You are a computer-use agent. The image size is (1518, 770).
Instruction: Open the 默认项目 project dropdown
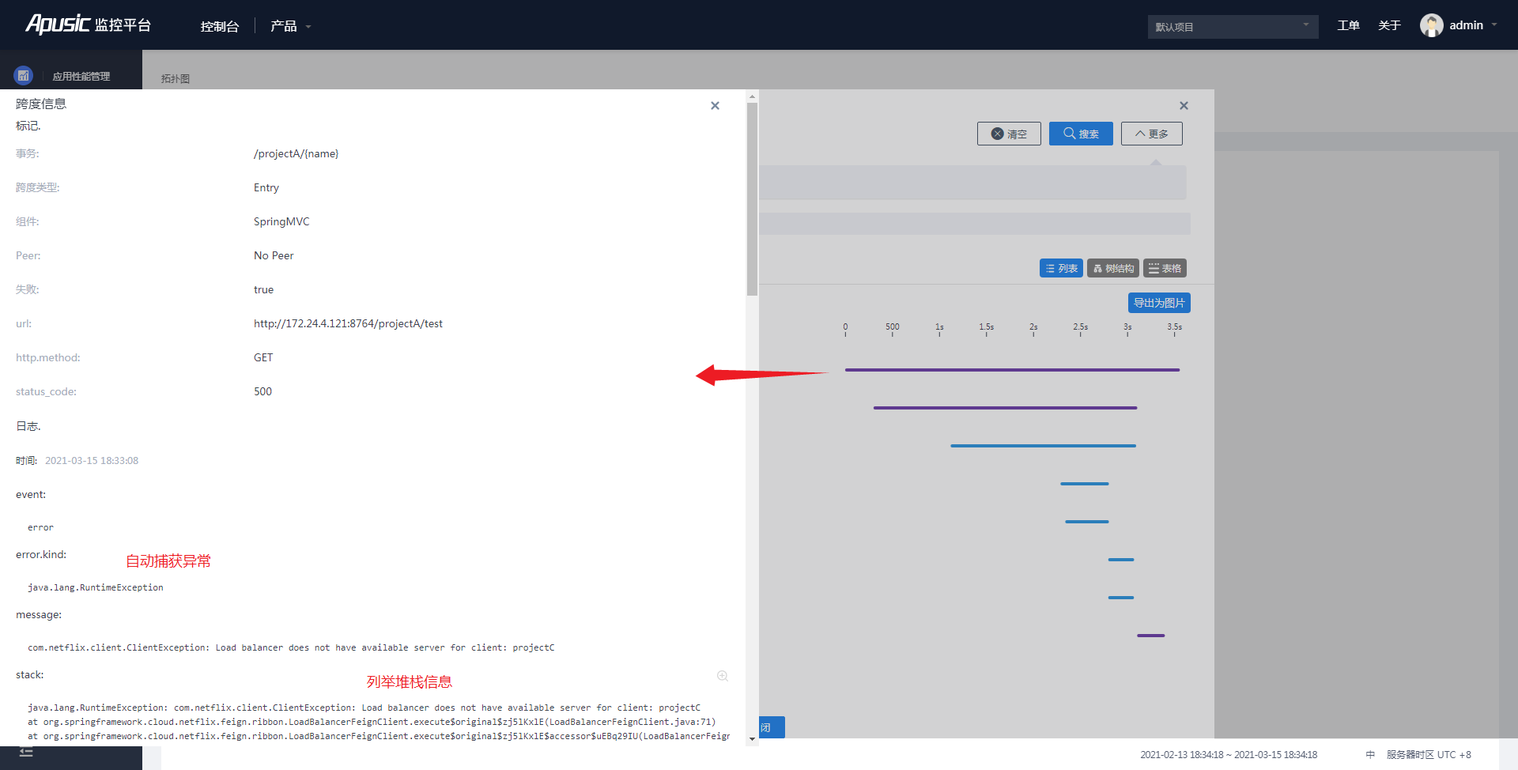(1232, 27)
